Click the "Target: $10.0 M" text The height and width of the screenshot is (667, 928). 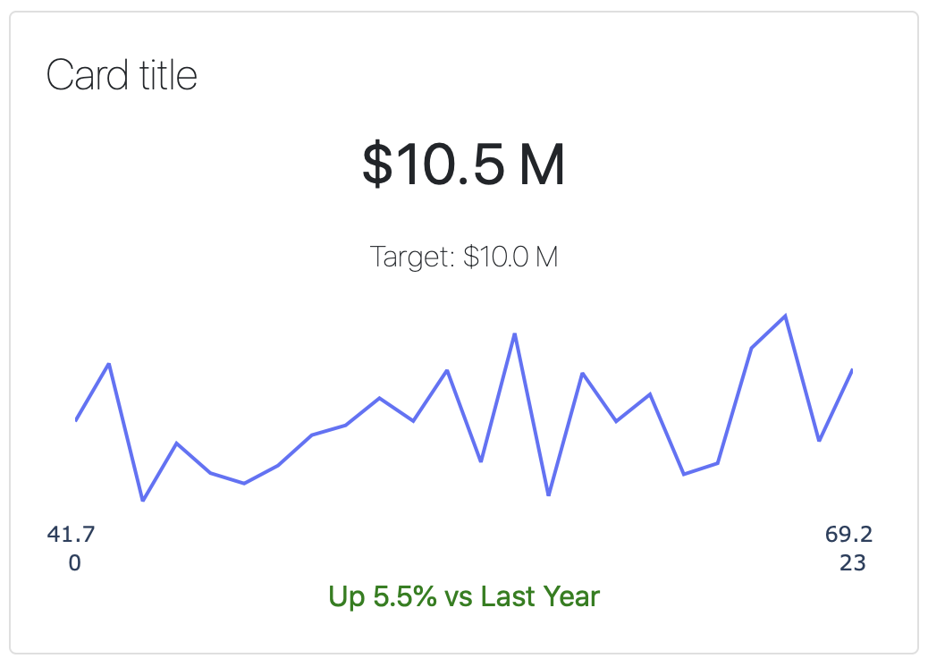[x=463, y=257]
